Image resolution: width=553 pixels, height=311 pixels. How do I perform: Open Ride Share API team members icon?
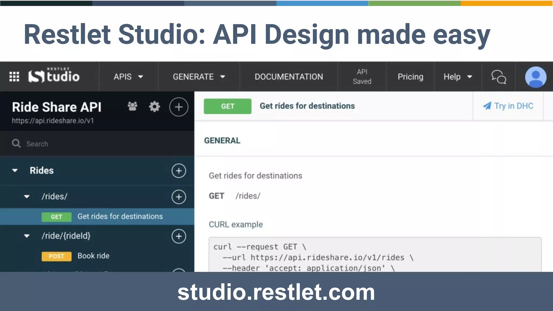[132, 106]
